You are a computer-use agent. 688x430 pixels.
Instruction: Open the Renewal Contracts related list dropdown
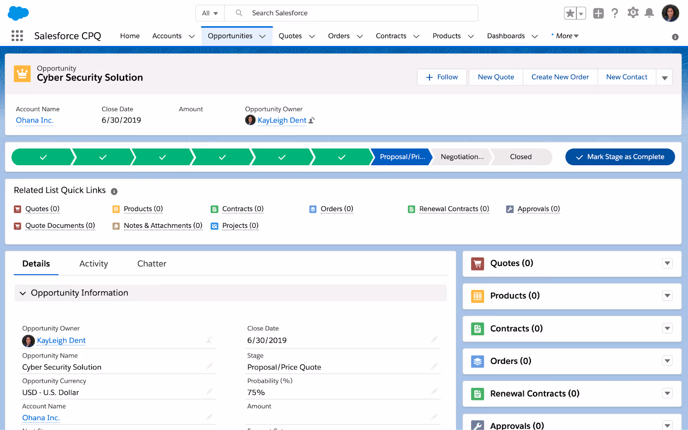[x=667, y=393]
